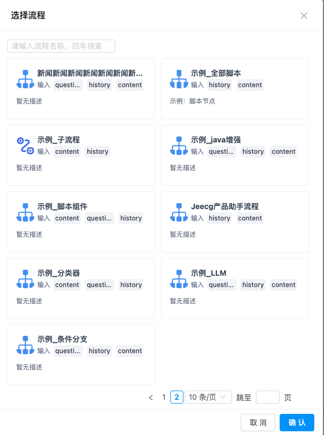Image resolution: width=324 pixels, height=435 pixels.
Task: Click the flow icon of 示例_条件分支
Action: (25, 345)
